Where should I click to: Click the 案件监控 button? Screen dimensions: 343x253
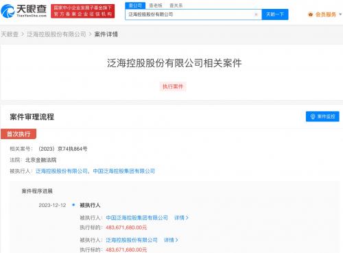tap(322, 117)
